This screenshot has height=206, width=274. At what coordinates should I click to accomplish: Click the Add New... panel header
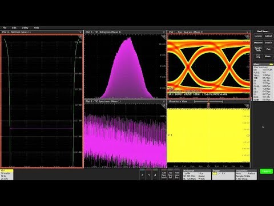coord(263,31)
